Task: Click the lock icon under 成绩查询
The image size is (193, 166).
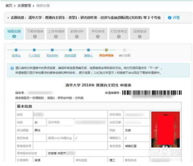Action: pos(140,37)
